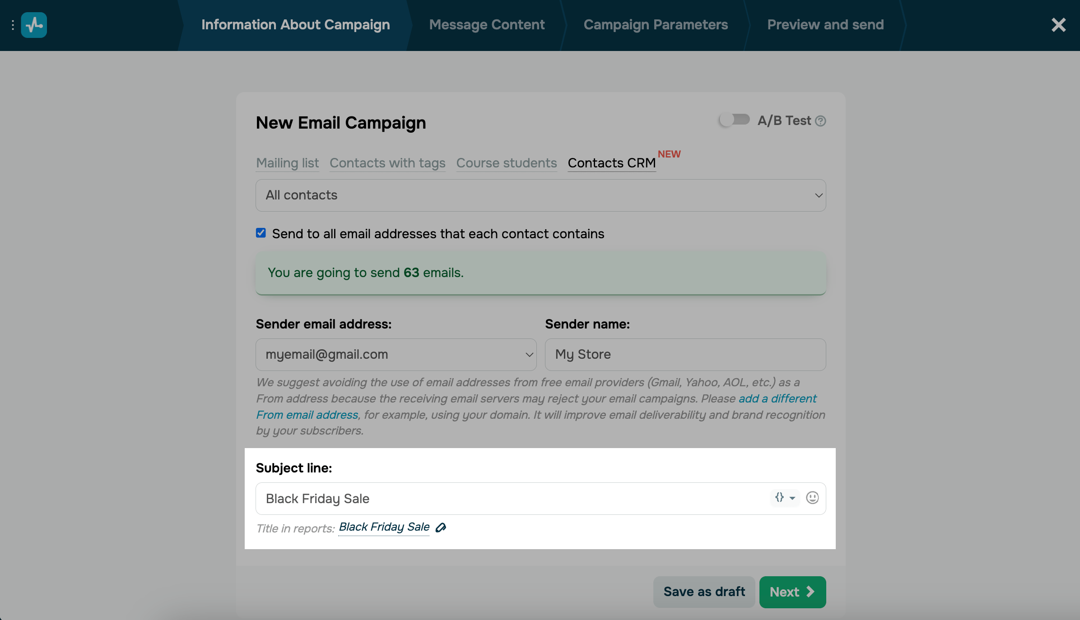This screenshot has height=620, width=1080.
Task: Follow the add a different From email link
Action: (777, 399)
